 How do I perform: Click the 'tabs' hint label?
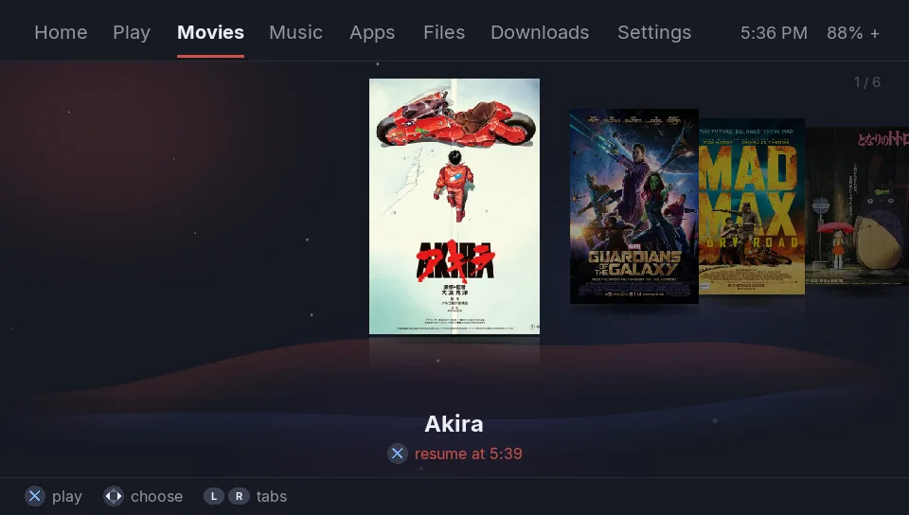[x=272, y=496]
